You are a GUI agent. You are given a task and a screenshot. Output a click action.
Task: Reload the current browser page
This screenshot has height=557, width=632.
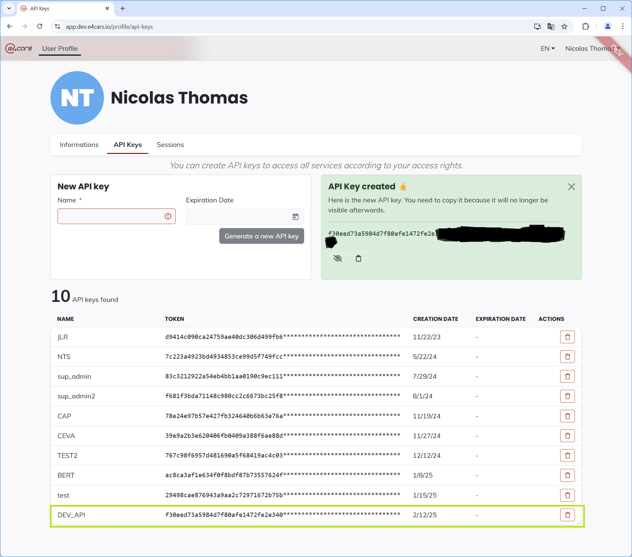click(x=40, y=26)
